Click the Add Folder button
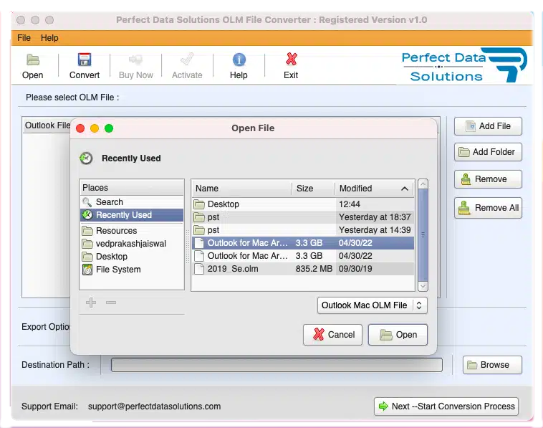The width and height of the screenshot is (543, 428). coord(488,152)
